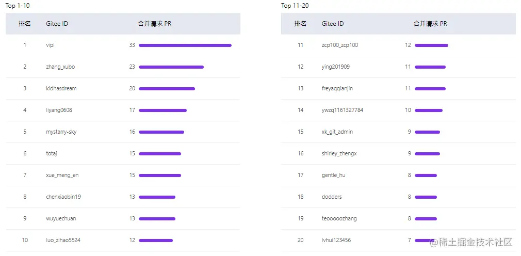Viewport: 521px width, 256px height.
Task: Click the gentle_hu username
Action: pos(333,175)
